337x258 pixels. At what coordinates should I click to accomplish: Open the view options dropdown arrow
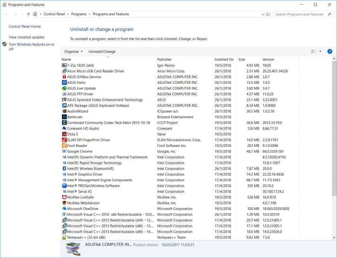[x=320, y=52]
